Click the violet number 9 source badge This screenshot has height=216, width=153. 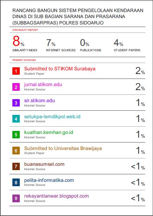point(16,198)
